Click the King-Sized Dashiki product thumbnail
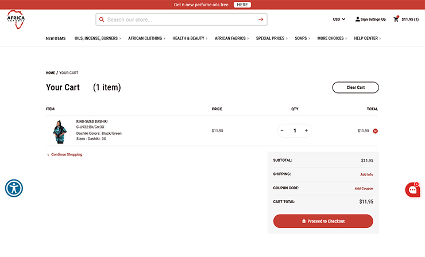This screenshot has height=257, width=425. pyautogui.click(x=59, y=131)
